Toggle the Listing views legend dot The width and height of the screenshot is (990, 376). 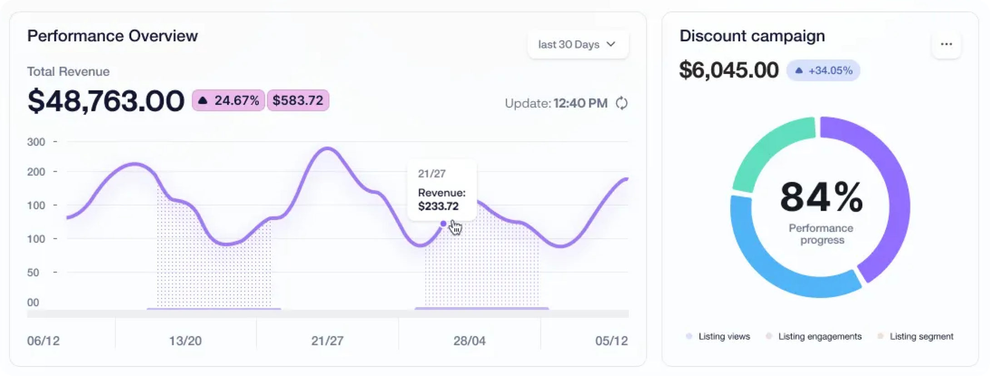(689, 336)
